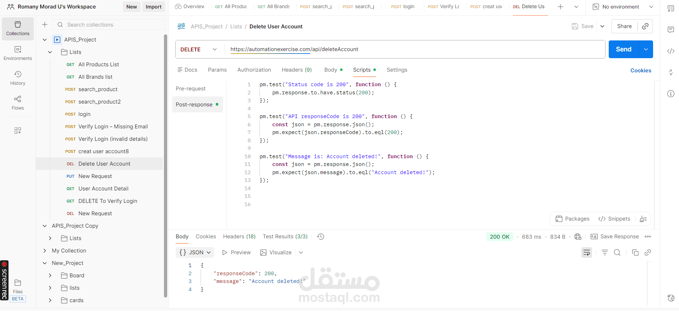Click the new tab plus icon
The height and width of the screenshot is (311, 679).
pos(560,7)
